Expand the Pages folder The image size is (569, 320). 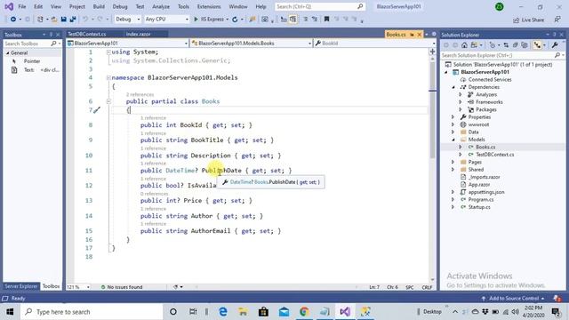453,162
